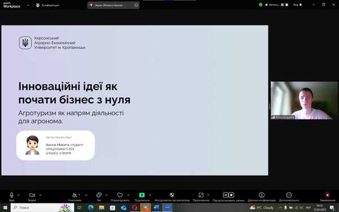This screenshot has height=212, width=339.
Task: Click the red Завершение end meeting button
Action: [x=328, y=196]
